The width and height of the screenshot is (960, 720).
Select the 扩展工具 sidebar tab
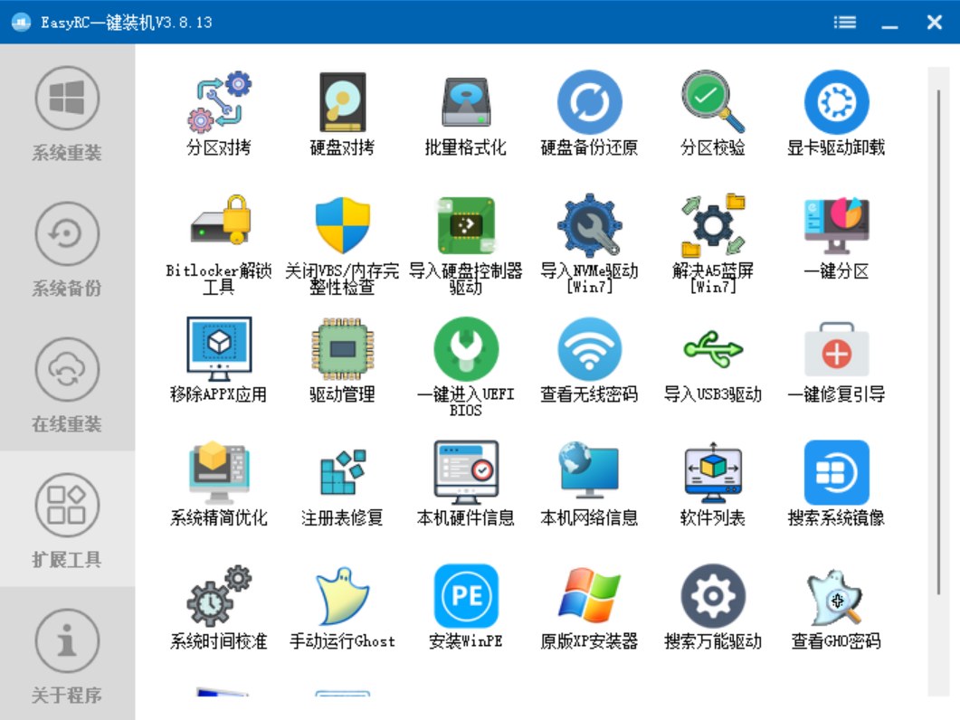pos(67,519)
